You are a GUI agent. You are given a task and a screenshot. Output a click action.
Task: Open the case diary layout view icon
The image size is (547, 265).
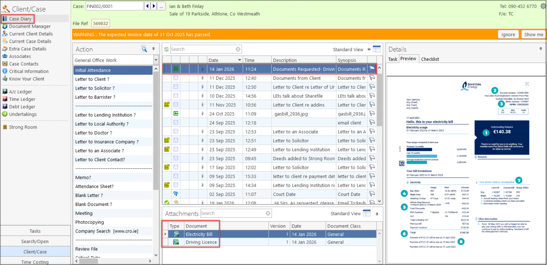click(377, 49)
